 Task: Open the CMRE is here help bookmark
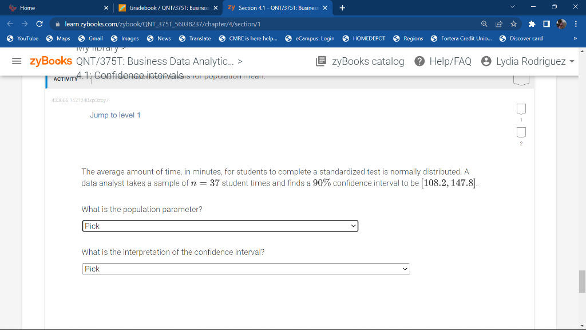(248, 38)
